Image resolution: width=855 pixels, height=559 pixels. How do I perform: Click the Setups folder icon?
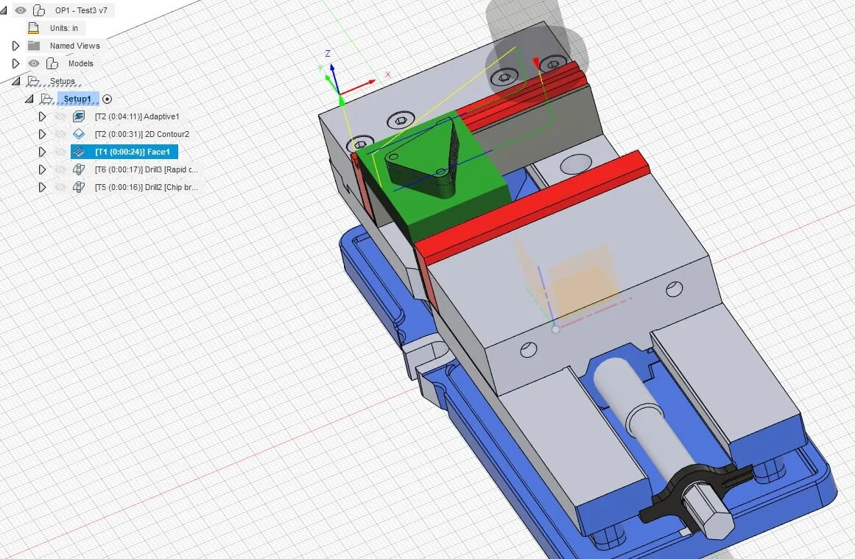[x=34, y=81]
